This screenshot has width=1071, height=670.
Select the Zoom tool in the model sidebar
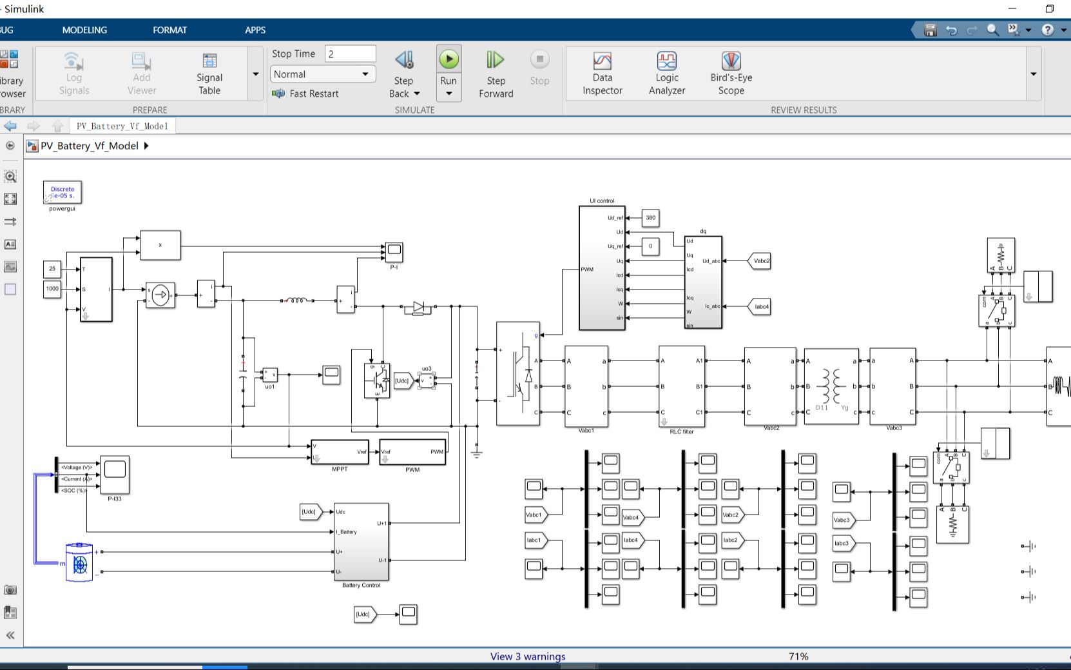tap(10, 175)
